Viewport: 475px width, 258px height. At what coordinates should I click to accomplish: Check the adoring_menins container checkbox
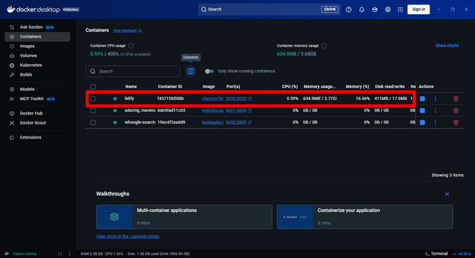pos(93,111)
